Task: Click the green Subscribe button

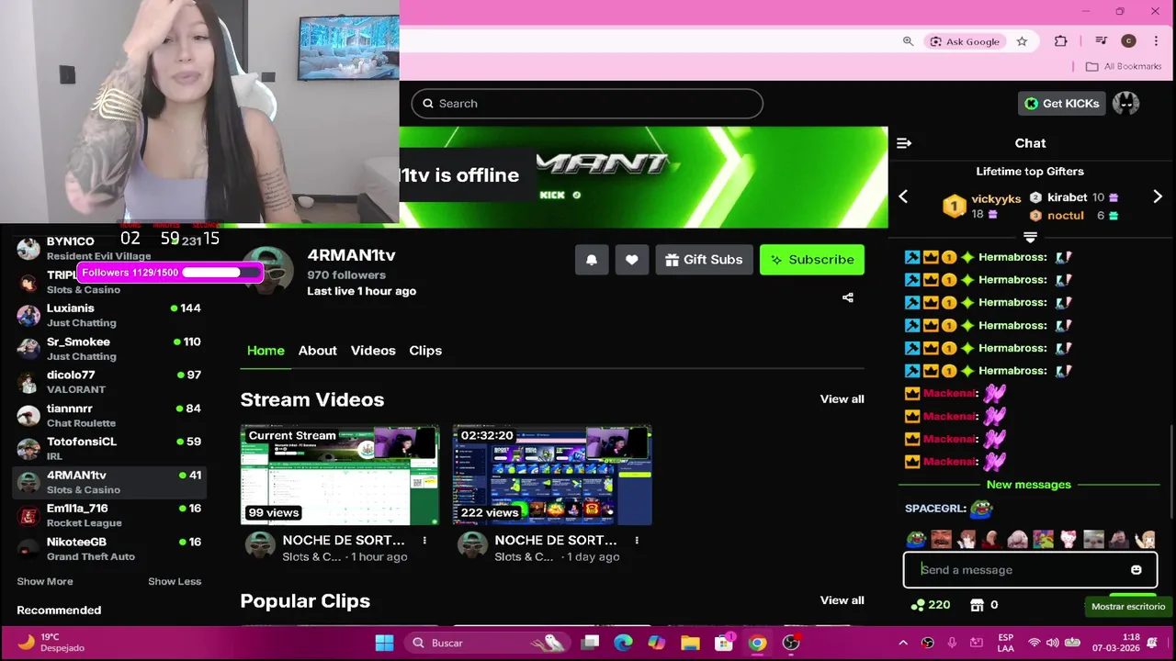Action: 812,260
